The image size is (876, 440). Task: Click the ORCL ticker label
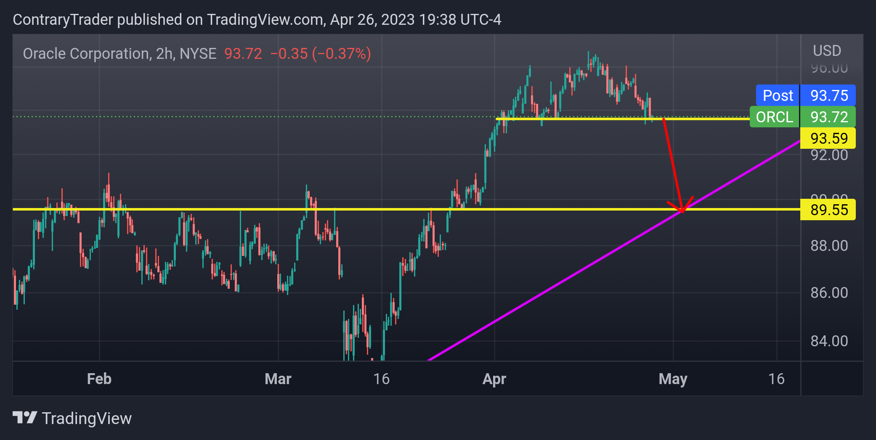(x=775, y=117)
